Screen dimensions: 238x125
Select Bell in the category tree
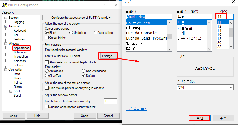click(16, 35)
